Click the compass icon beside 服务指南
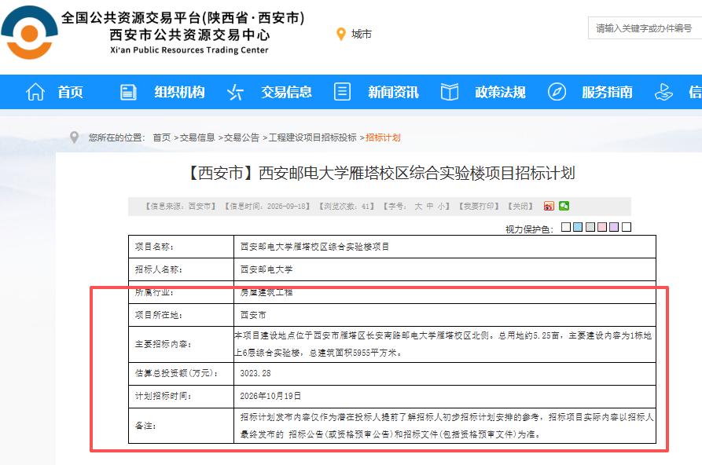This screenshot has width=702, height=465. [x=557, y=92]
